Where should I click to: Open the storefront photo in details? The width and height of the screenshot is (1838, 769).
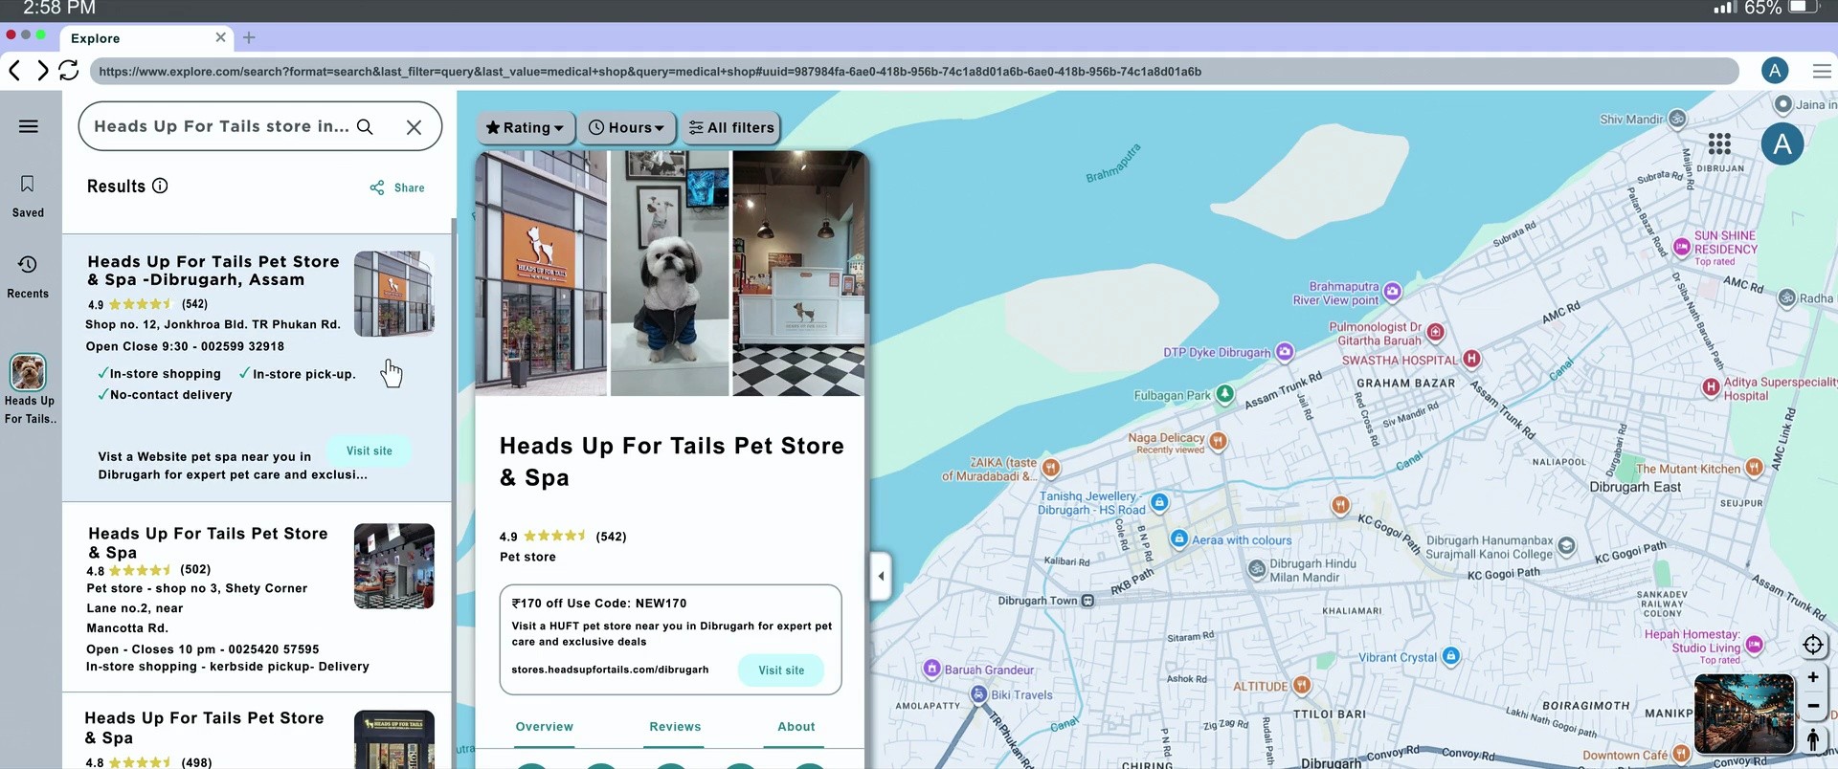(541, 273)
